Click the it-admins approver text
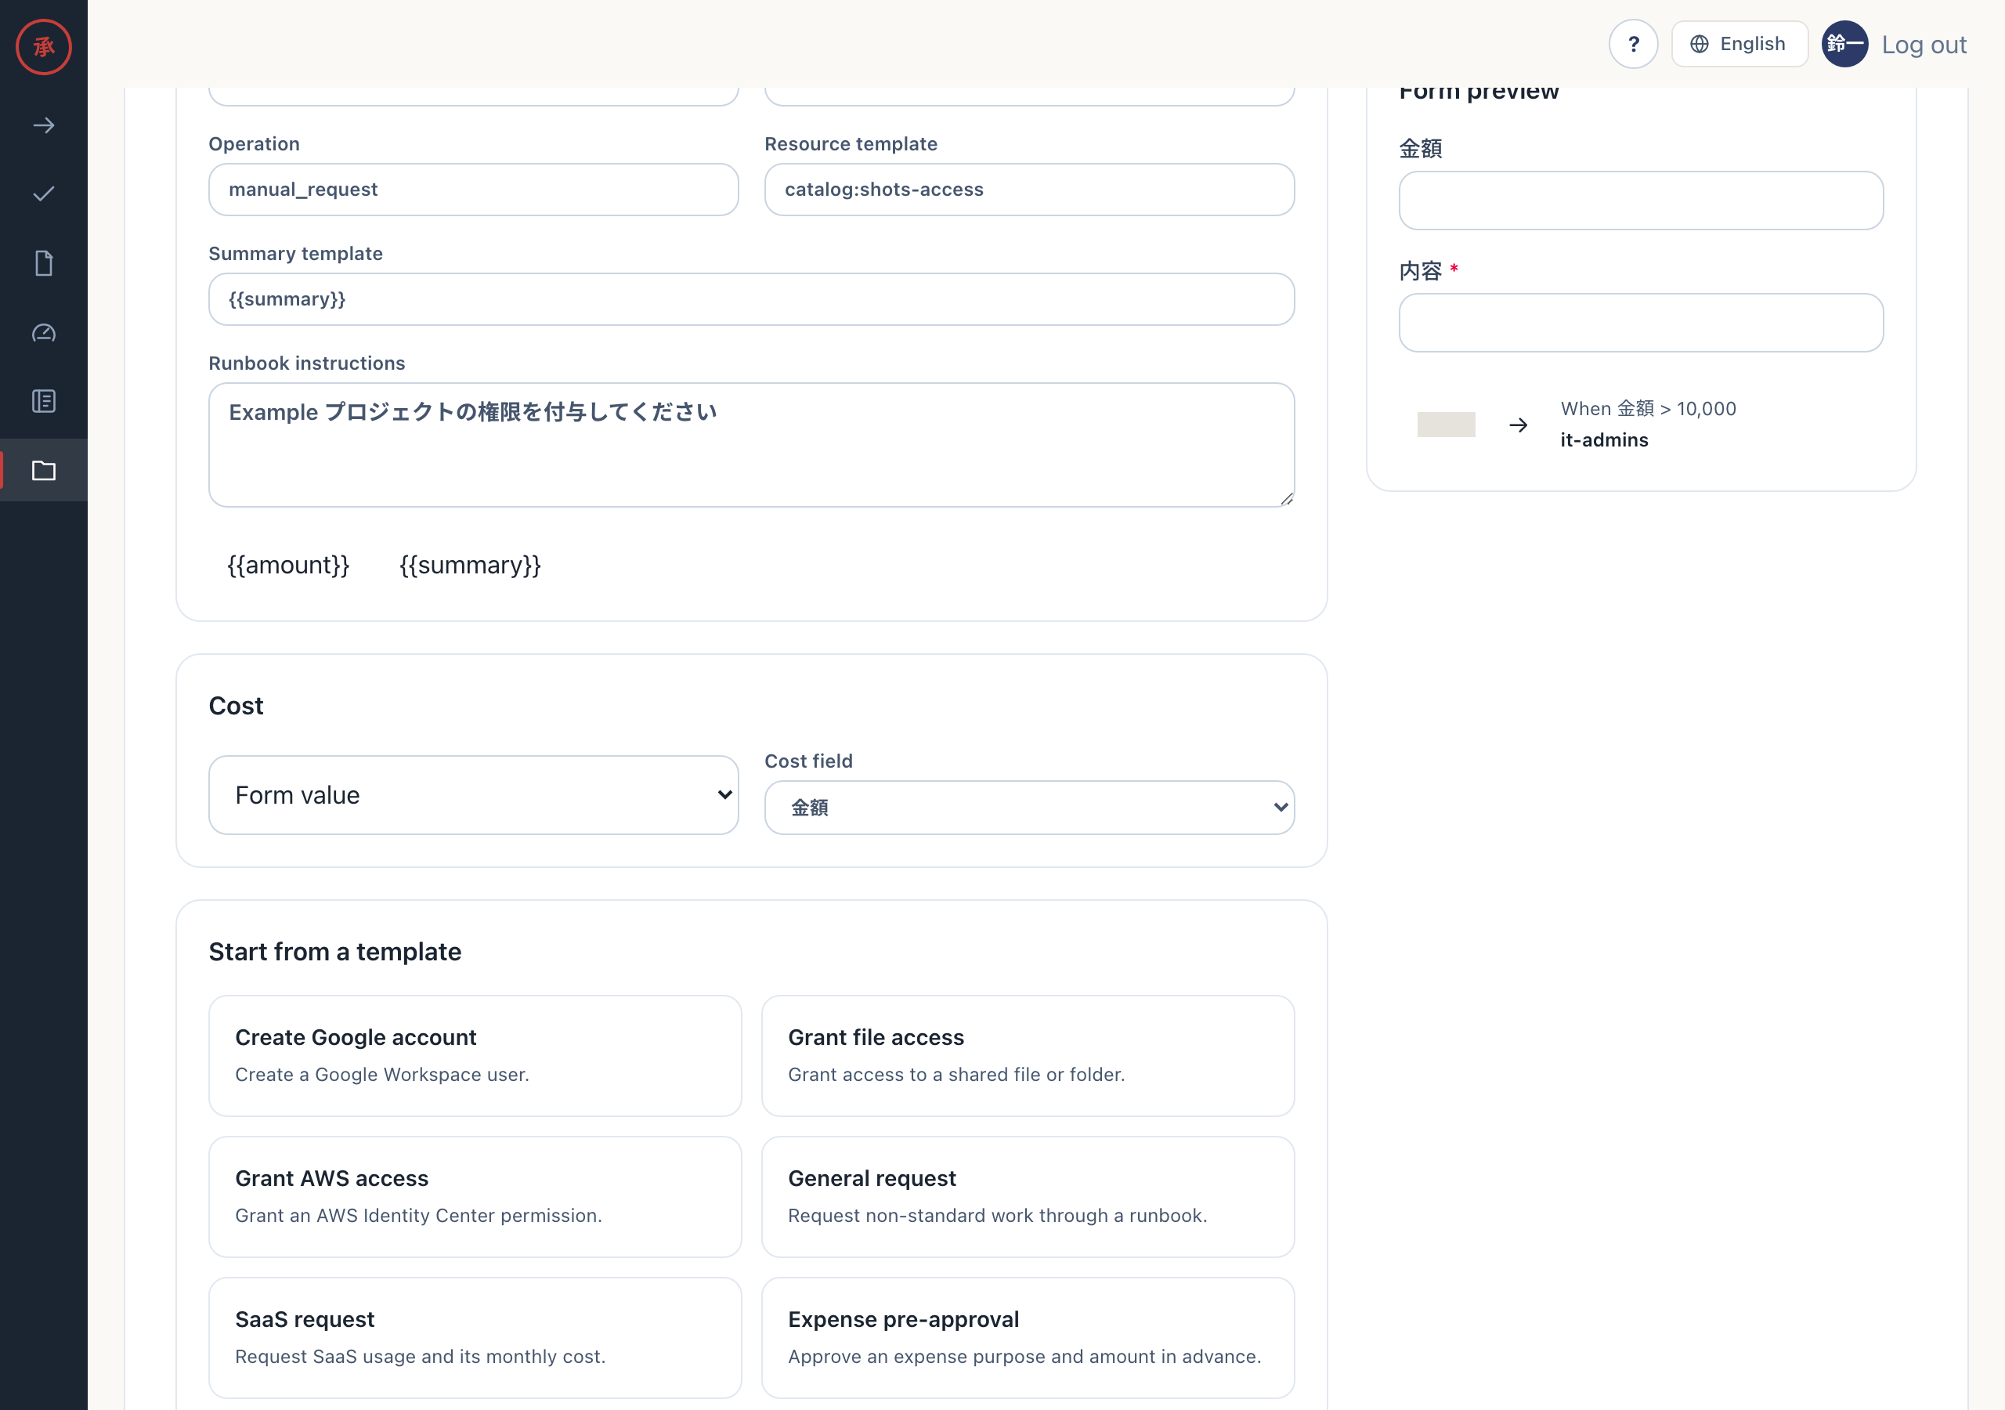This screenshot has height=1410, width=2005. tap(1604, 440)
